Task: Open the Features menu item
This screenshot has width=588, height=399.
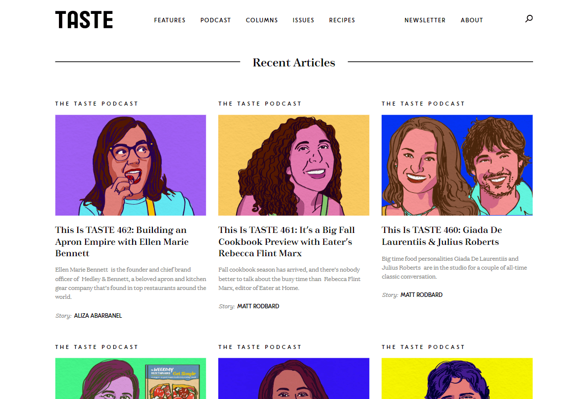Action: (170, 20)
